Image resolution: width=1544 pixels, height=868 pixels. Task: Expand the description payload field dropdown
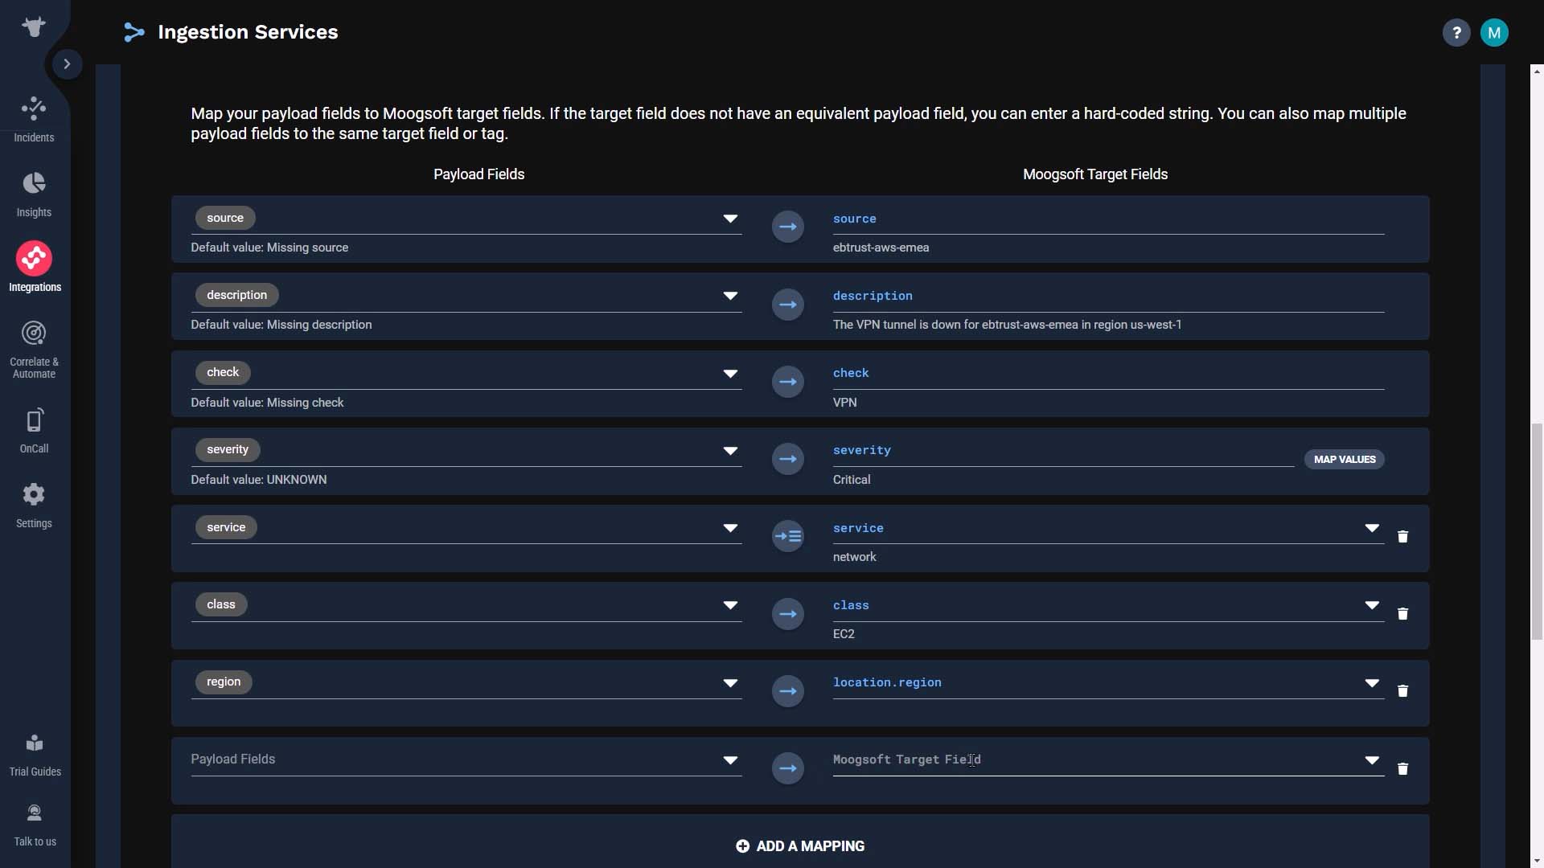(x=730, y=296)
